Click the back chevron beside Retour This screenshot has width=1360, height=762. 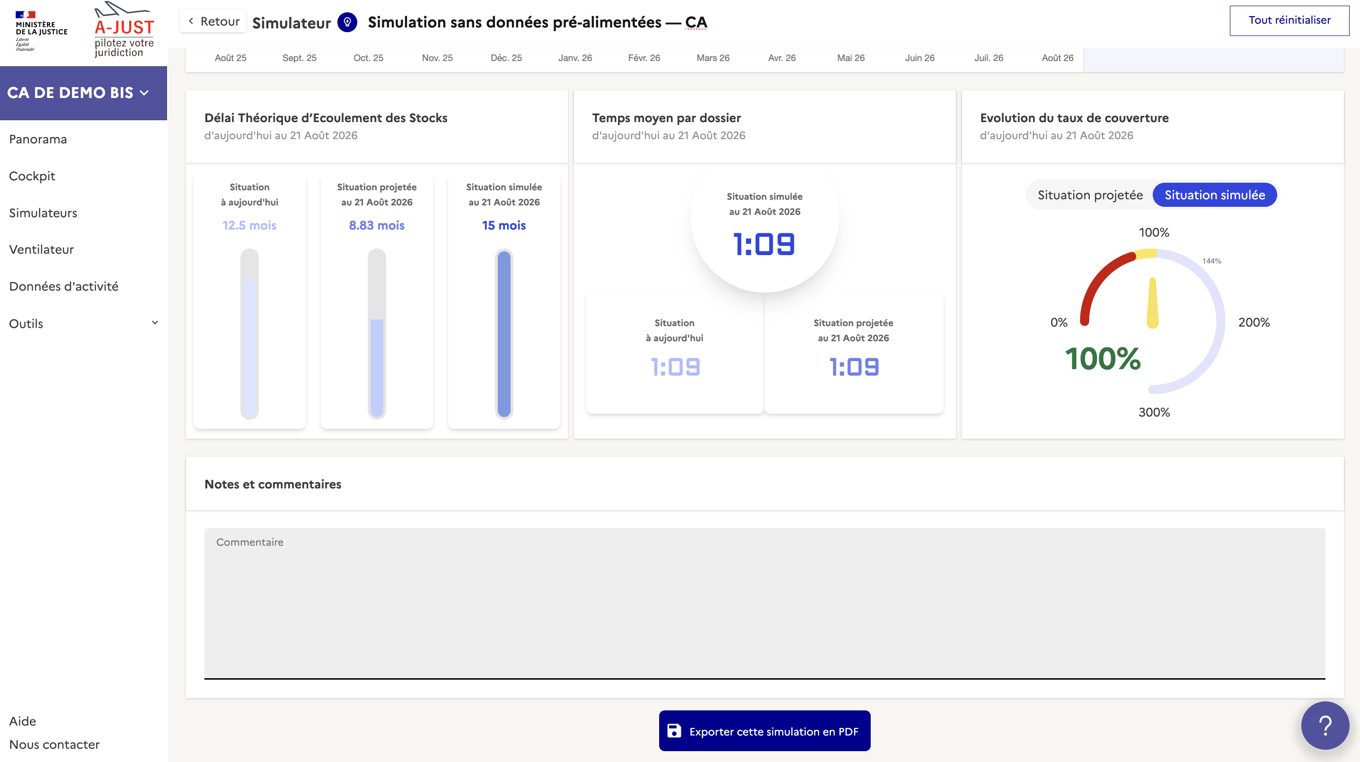[x=191, y=21]
